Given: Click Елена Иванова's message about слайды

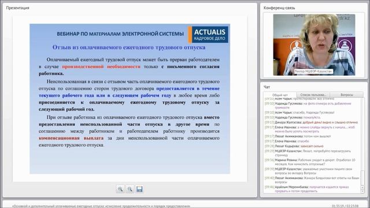Looking at the screenshot, I should point(310,129).
